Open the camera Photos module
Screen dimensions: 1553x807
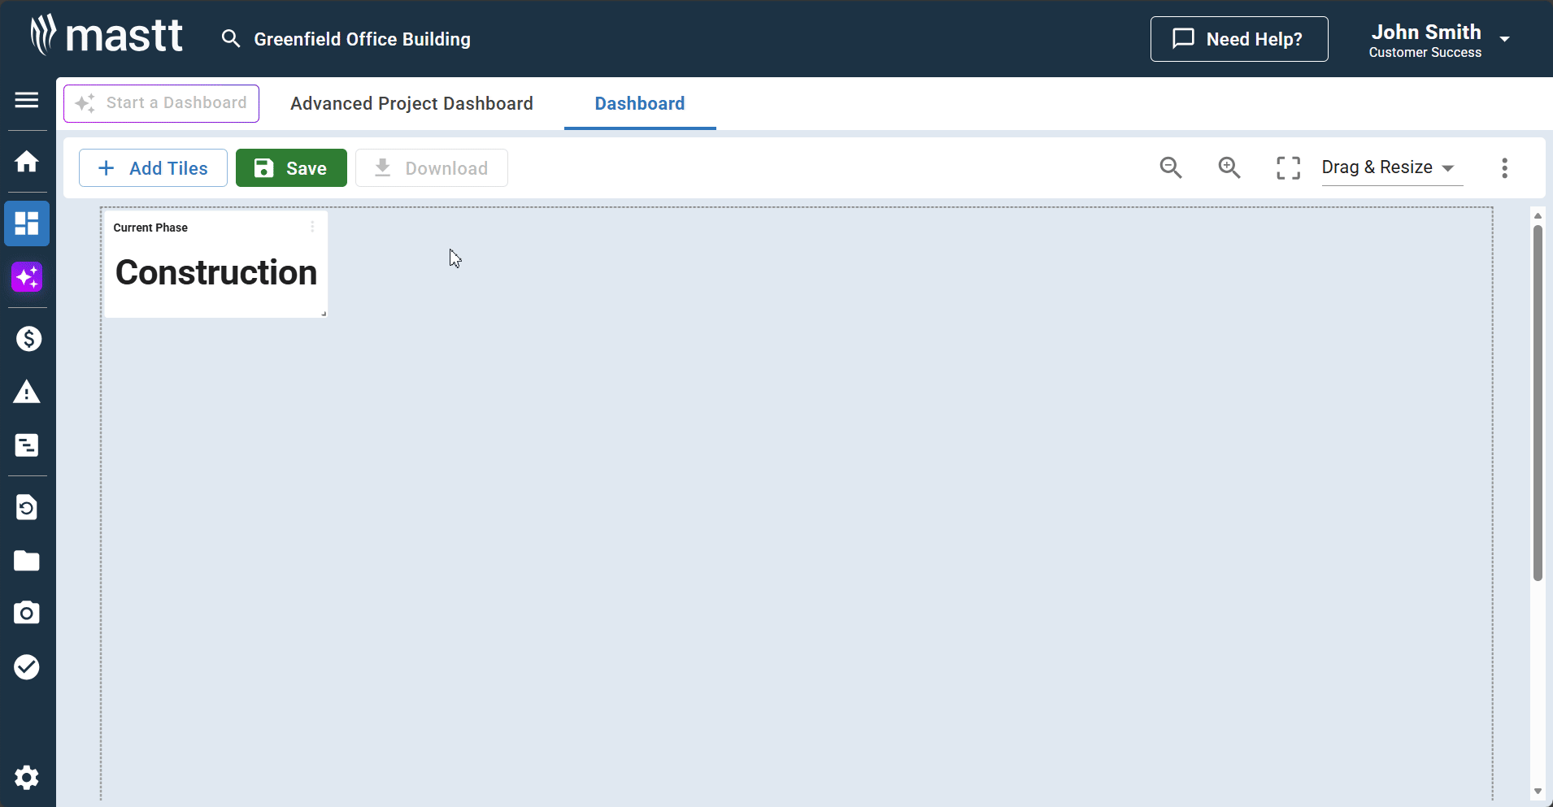[x=27, y=613]
